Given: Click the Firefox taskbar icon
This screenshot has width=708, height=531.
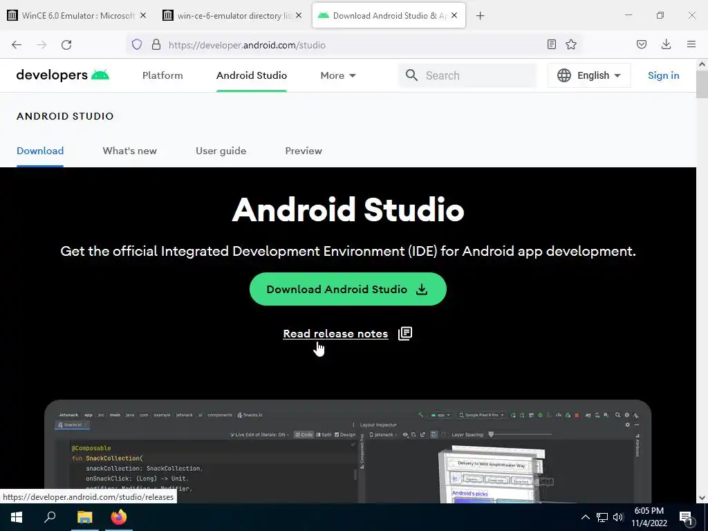Looking at the screenshot, I should 119,517.
